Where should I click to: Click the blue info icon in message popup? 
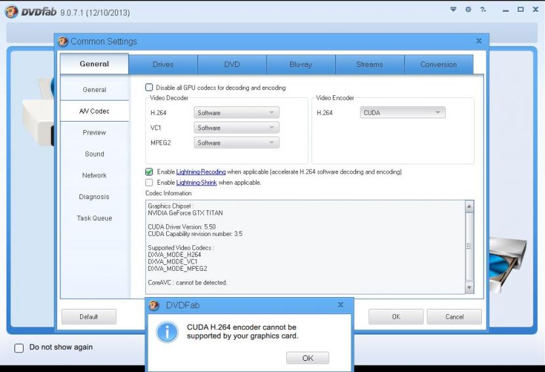click(x=167, y=332)
